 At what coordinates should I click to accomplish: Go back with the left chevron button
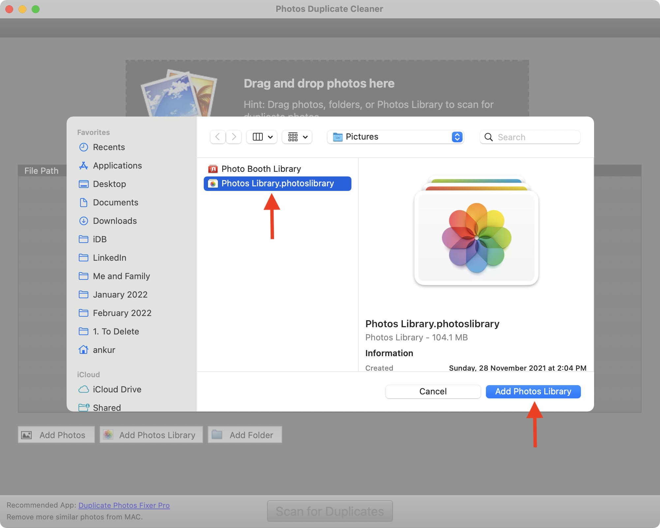click(x=218, y=137)
